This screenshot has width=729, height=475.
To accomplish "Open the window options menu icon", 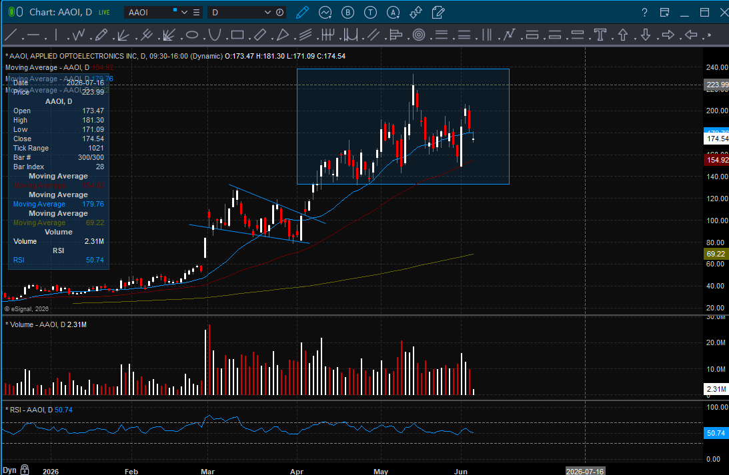I will click(664, 13).
